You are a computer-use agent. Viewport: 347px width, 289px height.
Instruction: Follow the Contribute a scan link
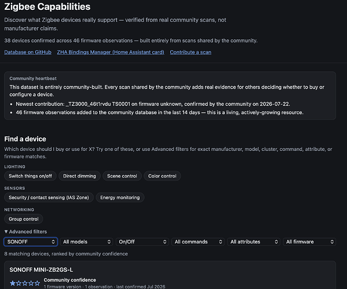(x=191, y=53)
